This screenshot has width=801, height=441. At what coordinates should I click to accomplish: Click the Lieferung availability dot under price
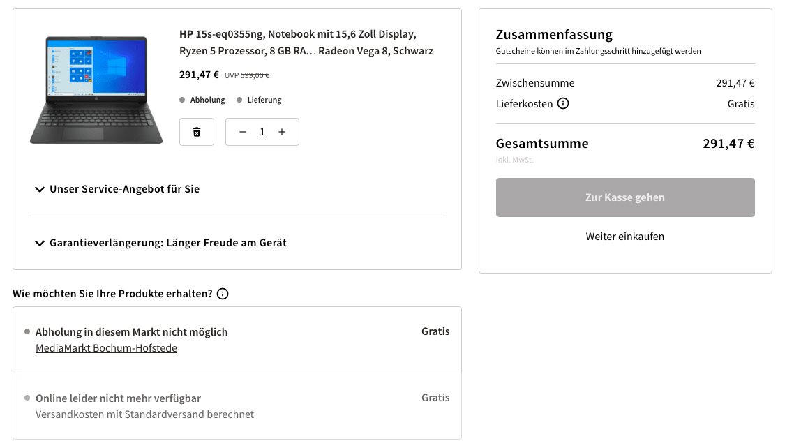click(x=239, y=100)
